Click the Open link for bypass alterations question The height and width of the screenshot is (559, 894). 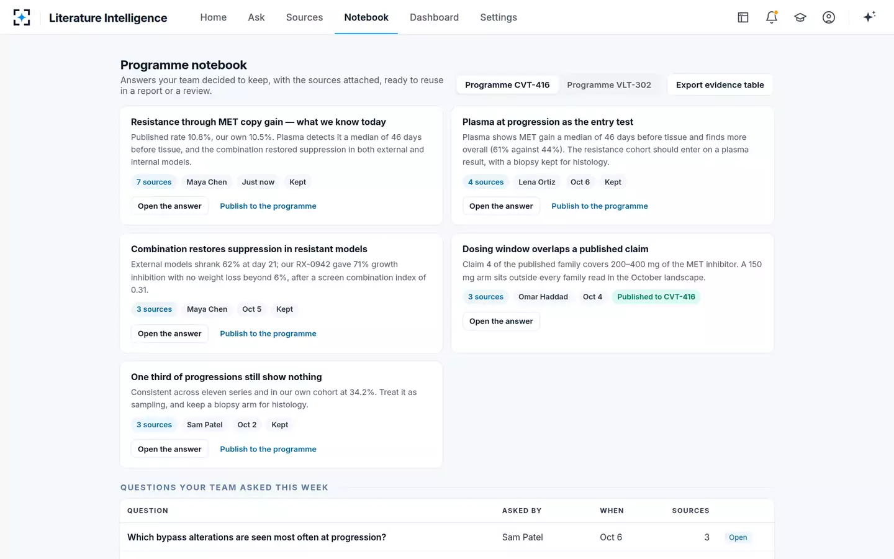(x=738, y=537)
